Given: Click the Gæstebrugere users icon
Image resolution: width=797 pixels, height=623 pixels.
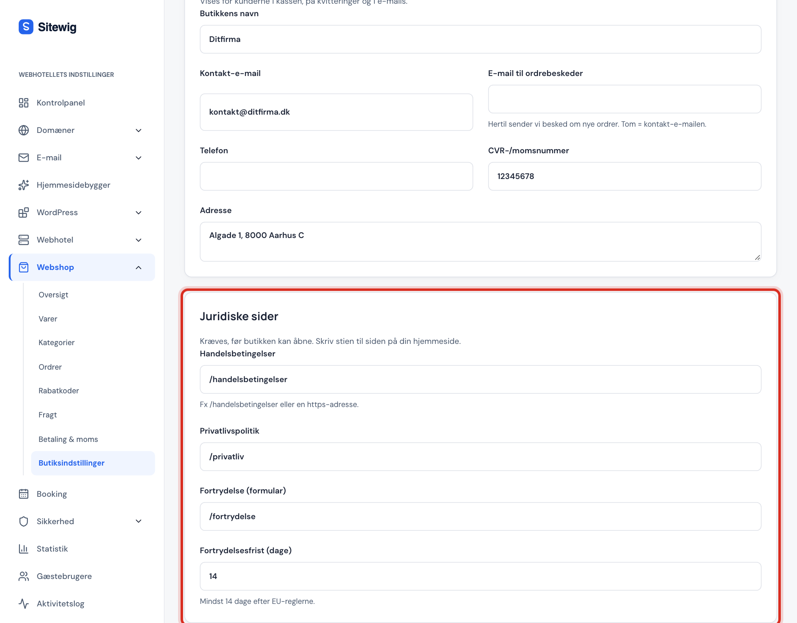Looking at the screenshot, I should (x=24, y=576).
